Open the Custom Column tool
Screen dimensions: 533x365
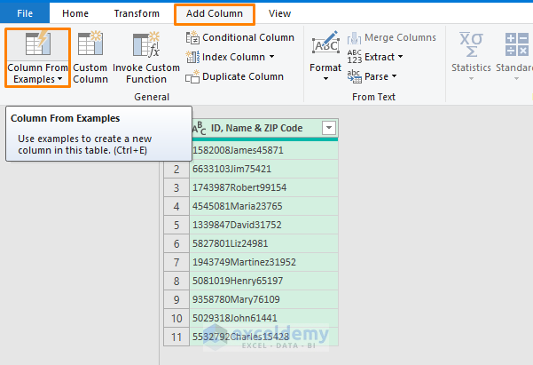[90, 45]
